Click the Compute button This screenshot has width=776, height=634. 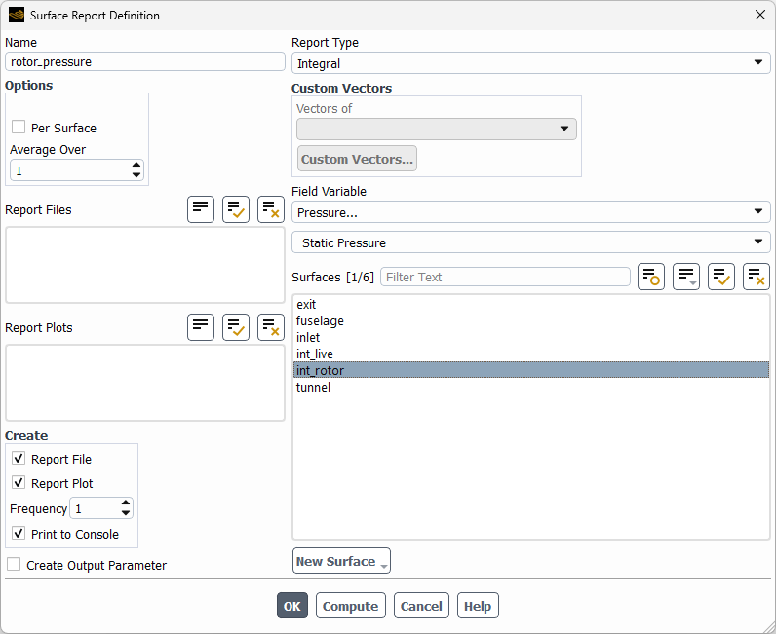click(x=350, y=606)
